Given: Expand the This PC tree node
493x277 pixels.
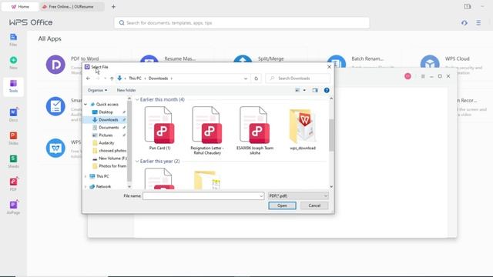Looking at the screenshot, I should point(86,176).
